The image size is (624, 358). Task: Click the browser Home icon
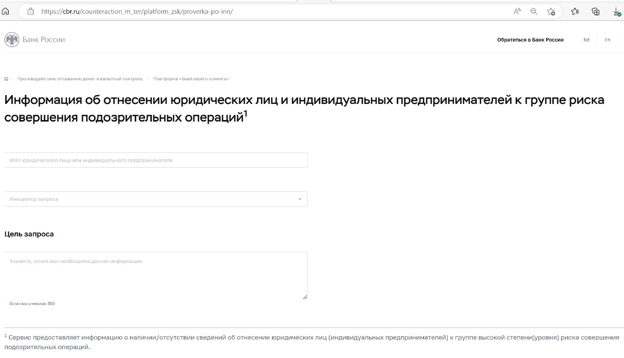(x=6, y=11)
